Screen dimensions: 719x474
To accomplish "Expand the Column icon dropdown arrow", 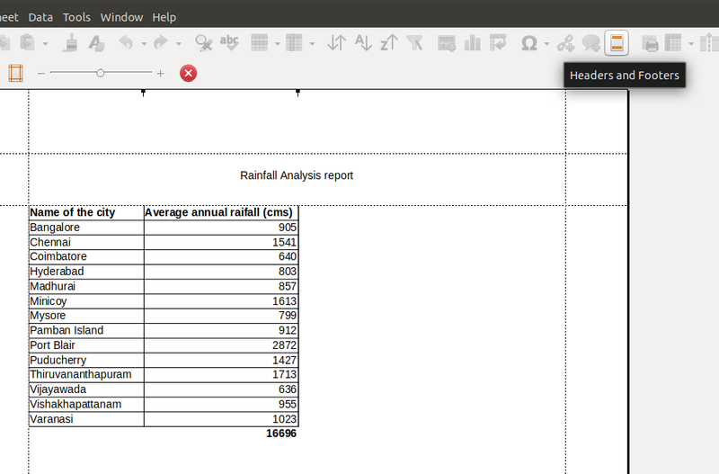I will 312,44.
